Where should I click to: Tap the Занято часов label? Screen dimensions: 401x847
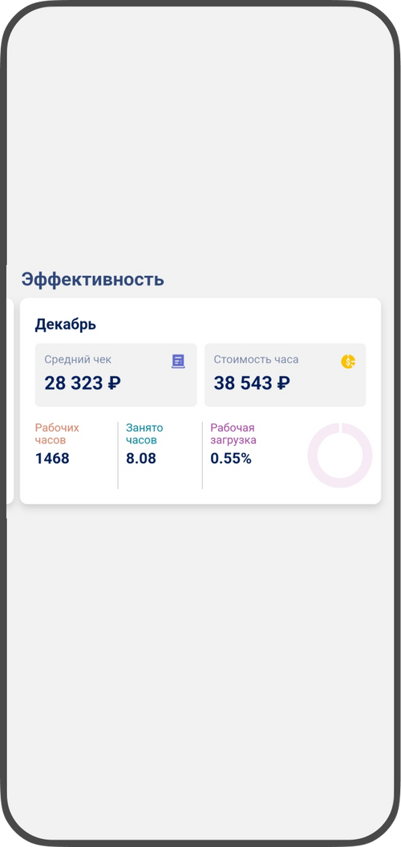[x=144, y=434]
